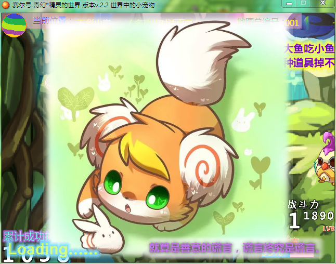
Task: Click the orange sun icon in title bar
Action: (x=5, y=5)
